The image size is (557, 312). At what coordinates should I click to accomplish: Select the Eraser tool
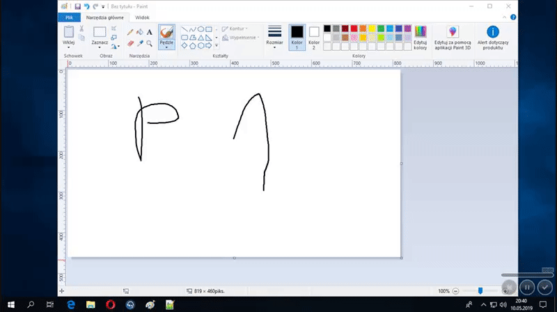(x=130, y=43)
